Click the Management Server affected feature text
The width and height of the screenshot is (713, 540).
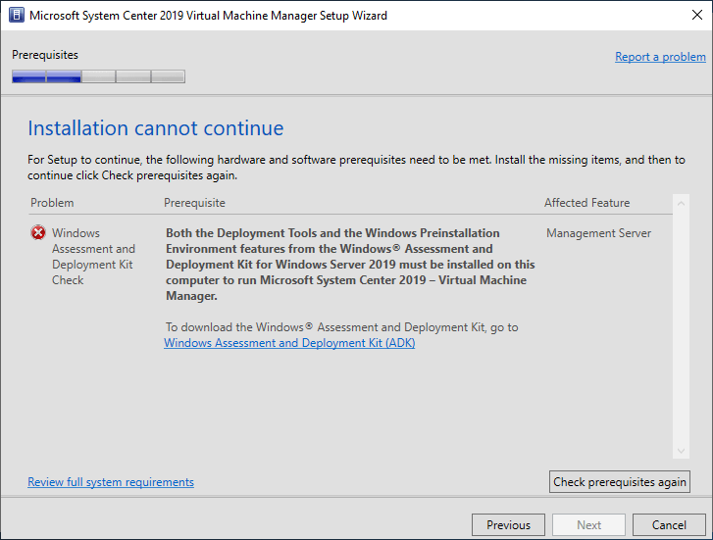pos(598,233)
